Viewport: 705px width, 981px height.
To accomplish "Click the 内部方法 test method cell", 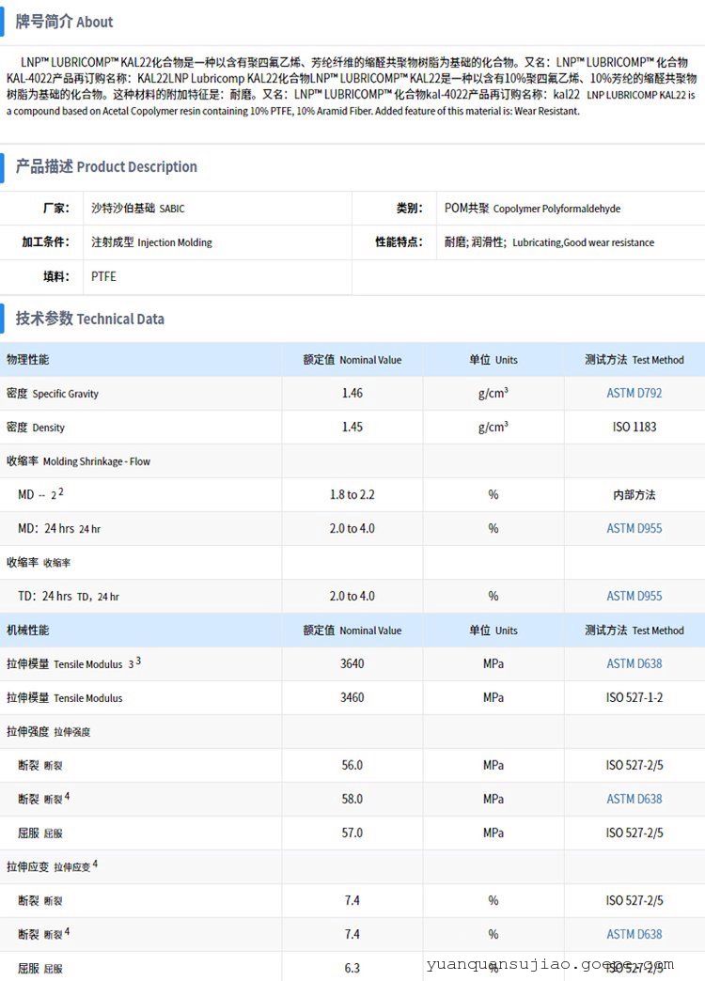I will [634, 494].
